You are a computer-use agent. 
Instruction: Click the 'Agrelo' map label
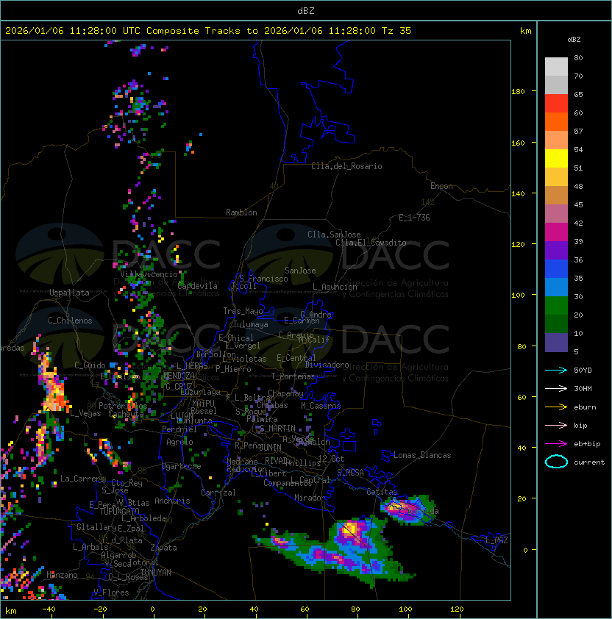179,442
